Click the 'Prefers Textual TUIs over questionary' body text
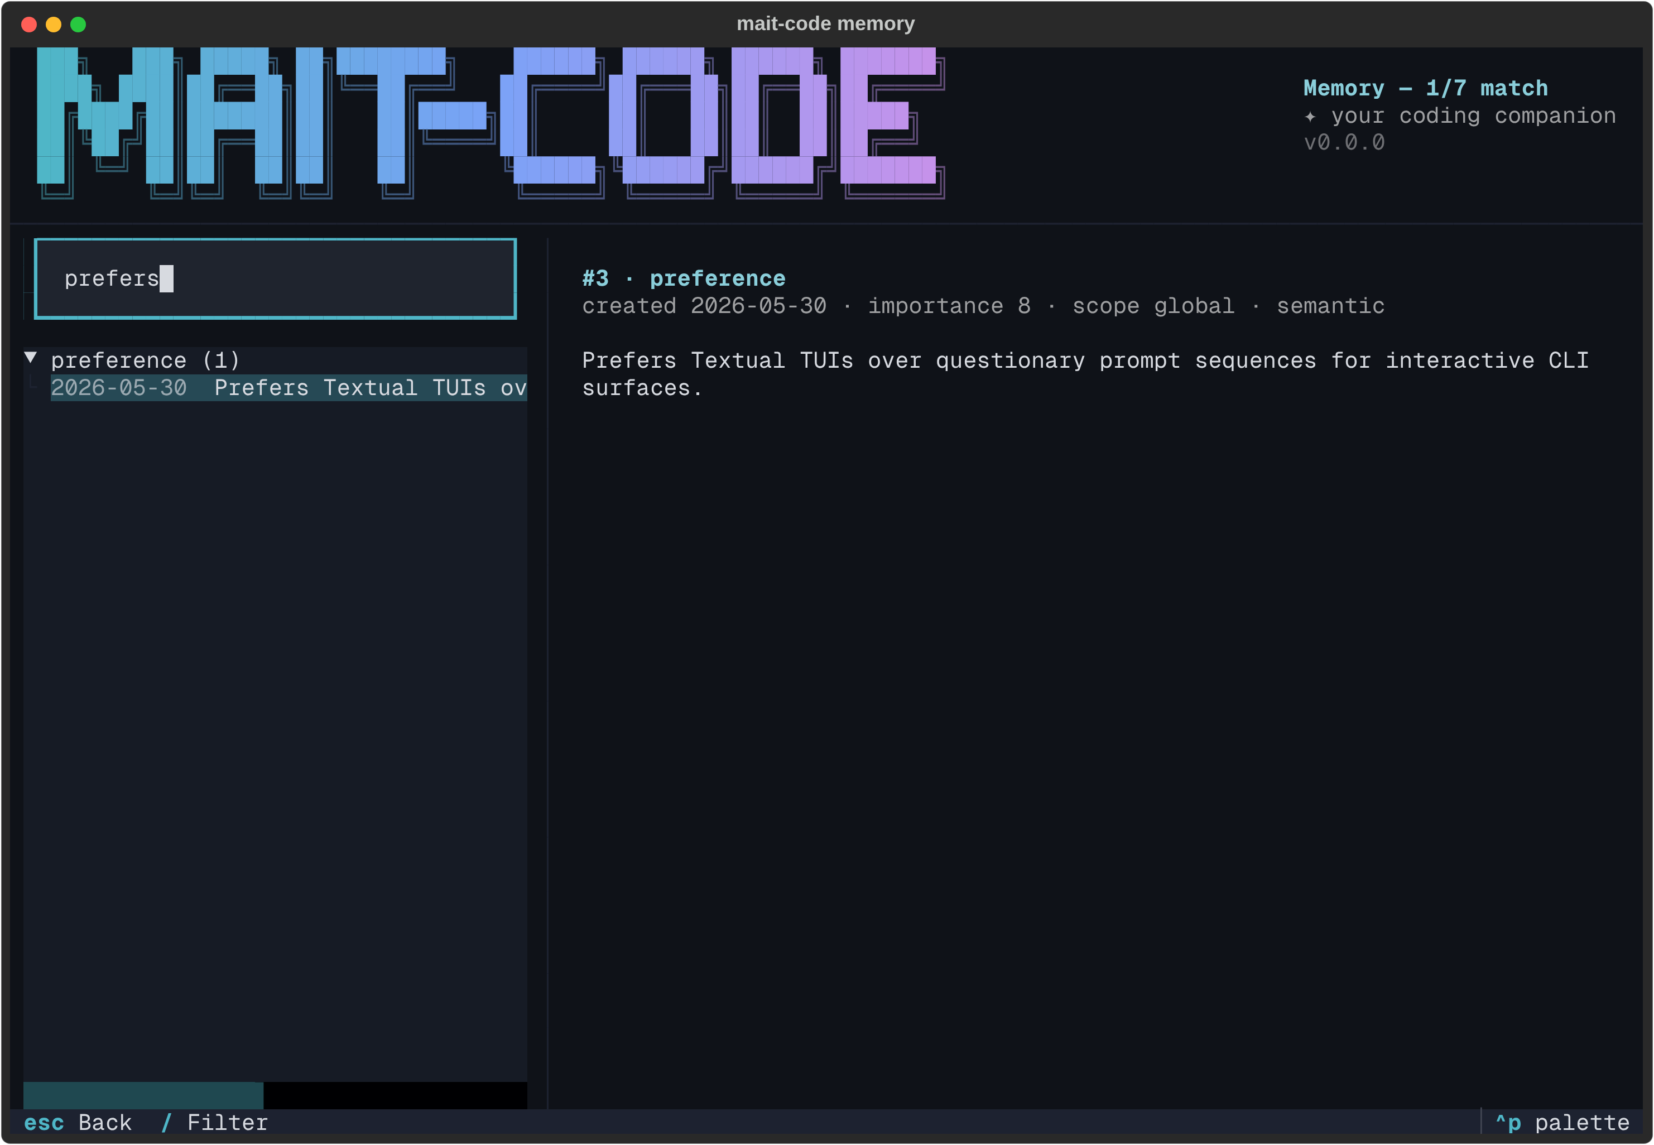Screen dimensions: 1654x1145 (x=834, y=360)
